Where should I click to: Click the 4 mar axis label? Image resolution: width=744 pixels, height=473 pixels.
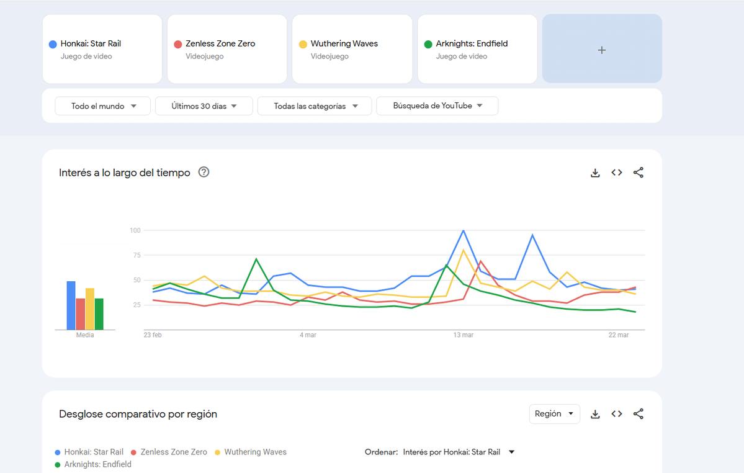click(x=308, y=335)
